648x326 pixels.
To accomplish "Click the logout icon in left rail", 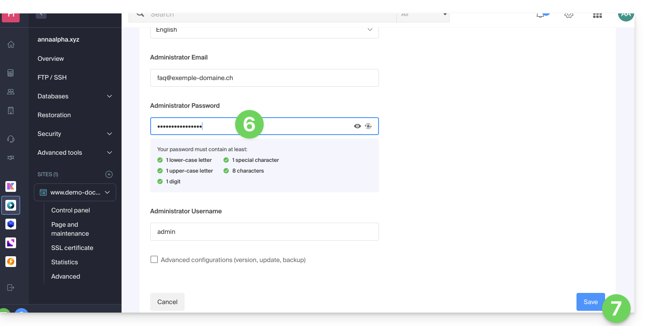I will click(11, 288).
